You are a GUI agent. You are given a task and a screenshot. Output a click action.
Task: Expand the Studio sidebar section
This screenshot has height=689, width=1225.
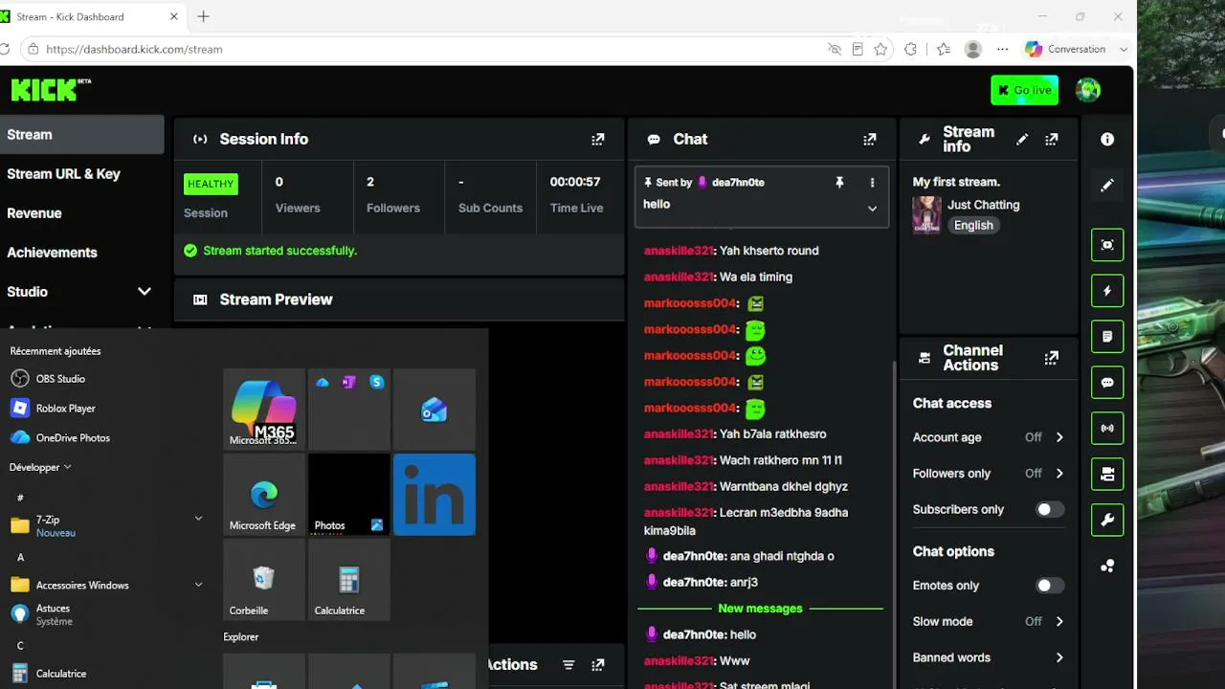click(x=144, y=292)
